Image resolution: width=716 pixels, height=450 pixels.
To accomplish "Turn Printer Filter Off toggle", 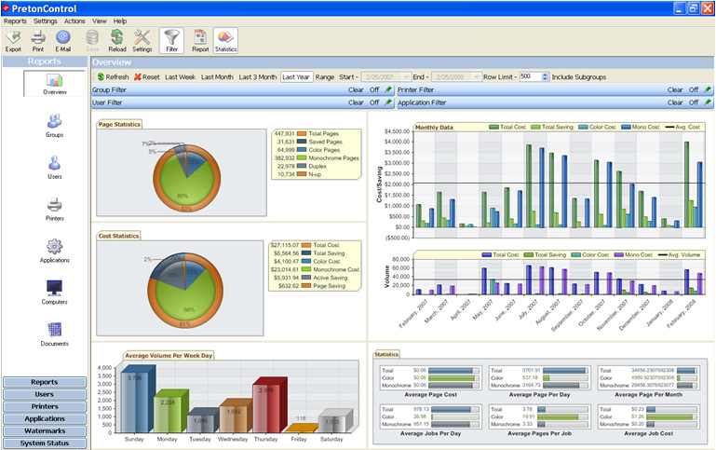I will click(x=694, y=89).
